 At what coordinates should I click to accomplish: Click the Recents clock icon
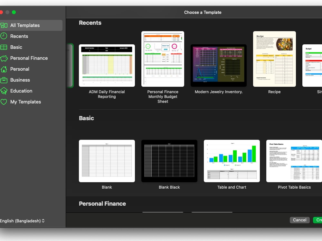tap(4, 36)
